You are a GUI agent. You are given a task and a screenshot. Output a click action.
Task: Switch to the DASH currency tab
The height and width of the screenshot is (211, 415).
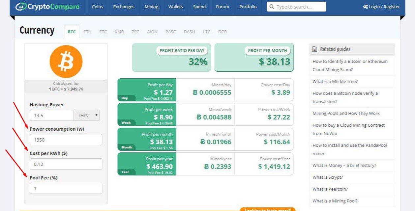coord(190,32)
